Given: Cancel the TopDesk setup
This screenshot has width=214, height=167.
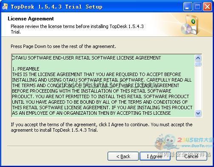Looking at the screenshot, I should point(191,156).
